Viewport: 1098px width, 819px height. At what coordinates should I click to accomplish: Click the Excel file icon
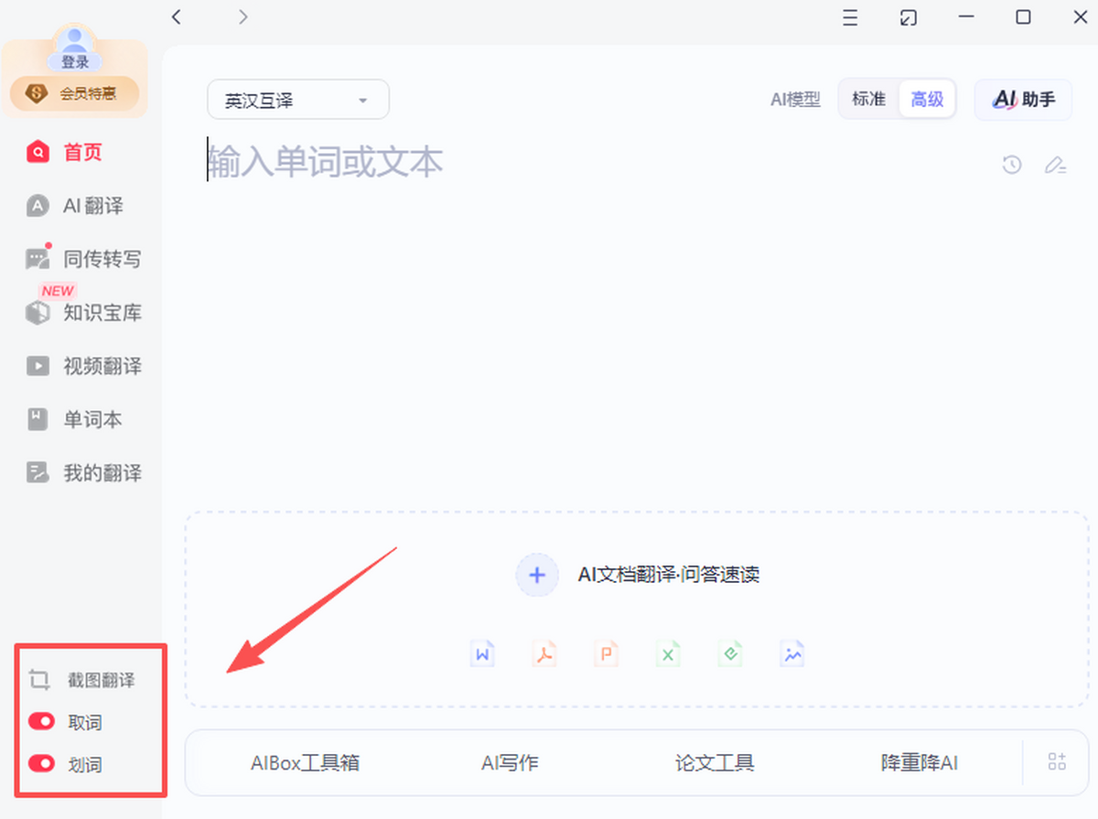[x=668, y=654]
